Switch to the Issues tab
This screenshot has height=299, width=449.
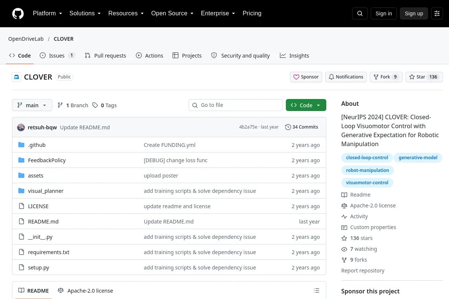(58, 55)
